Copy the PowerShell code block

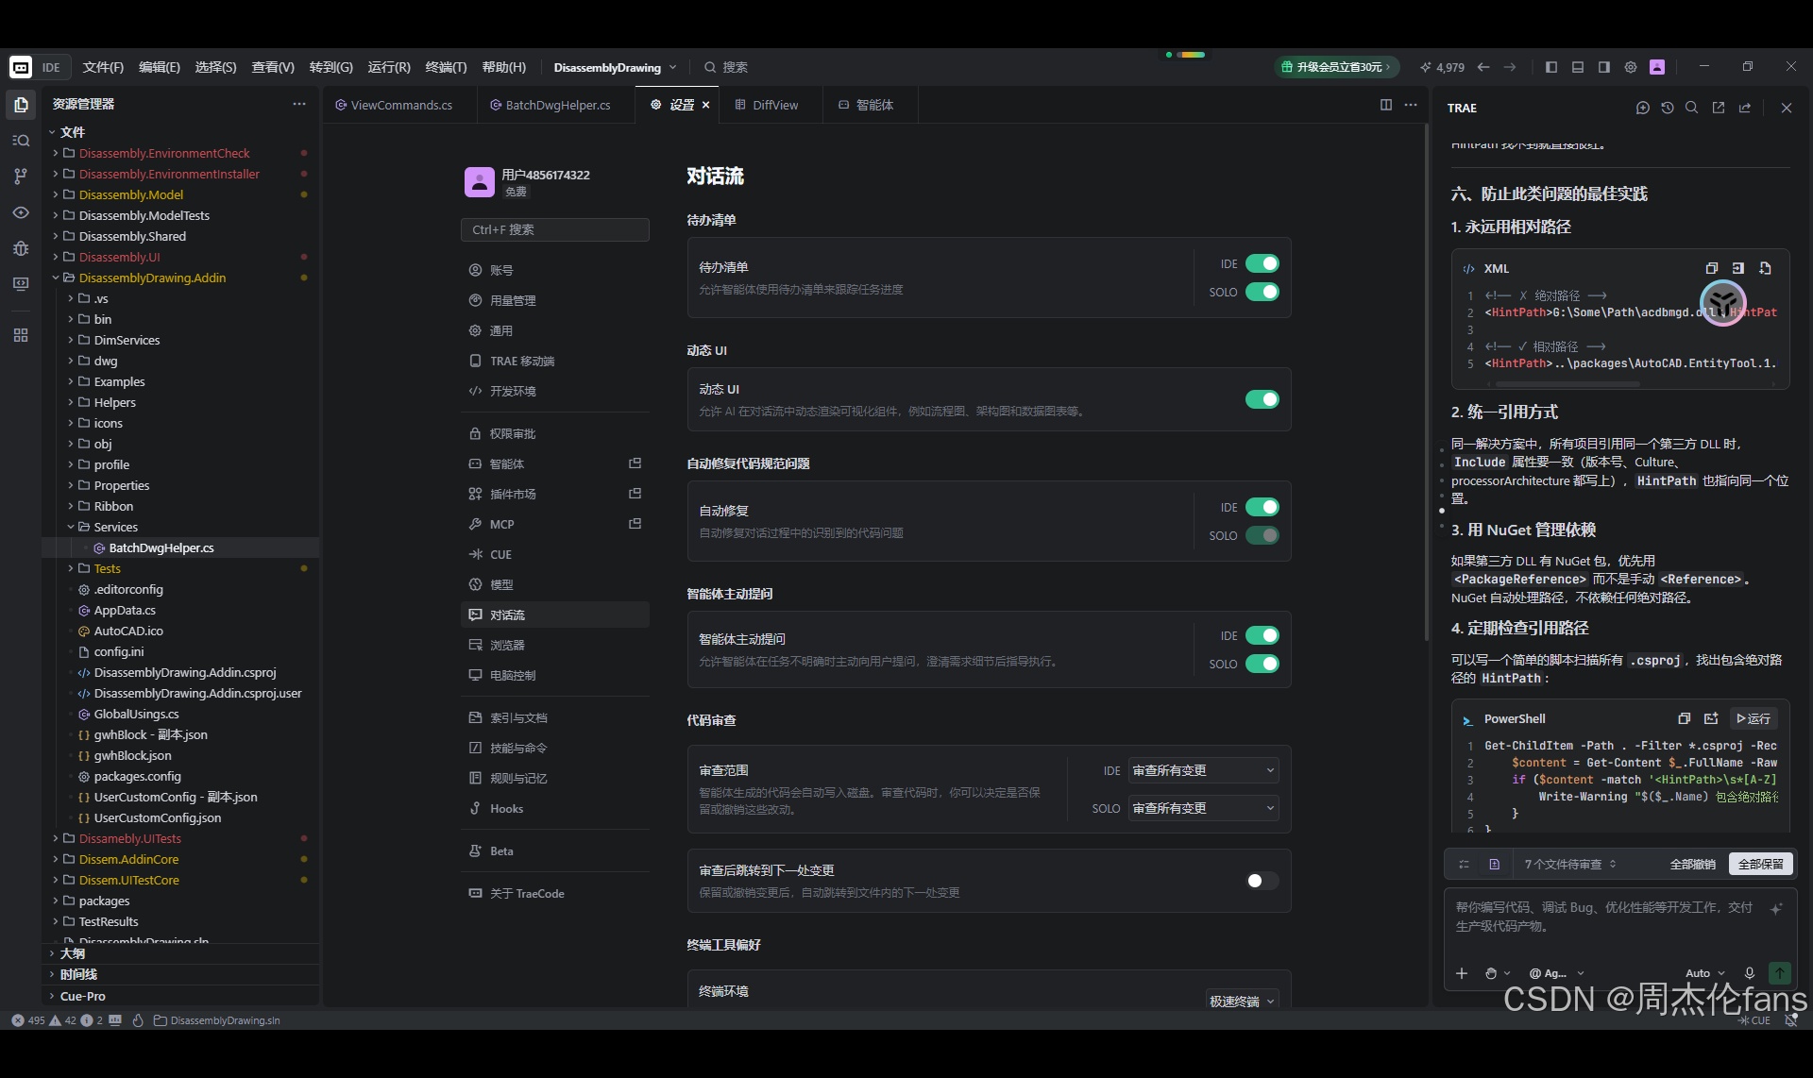point(1684,718)
